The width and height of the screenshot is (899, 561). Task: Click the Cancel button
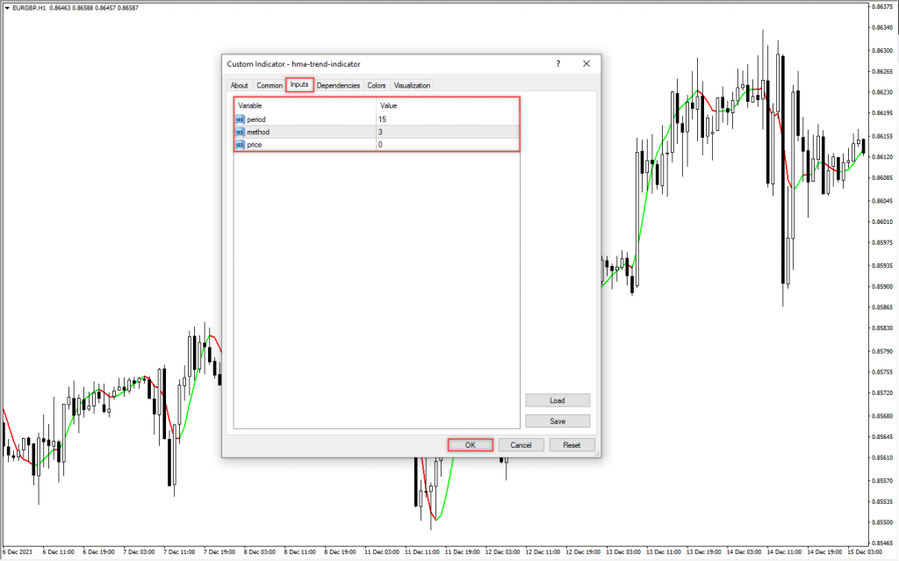(521, 445)
